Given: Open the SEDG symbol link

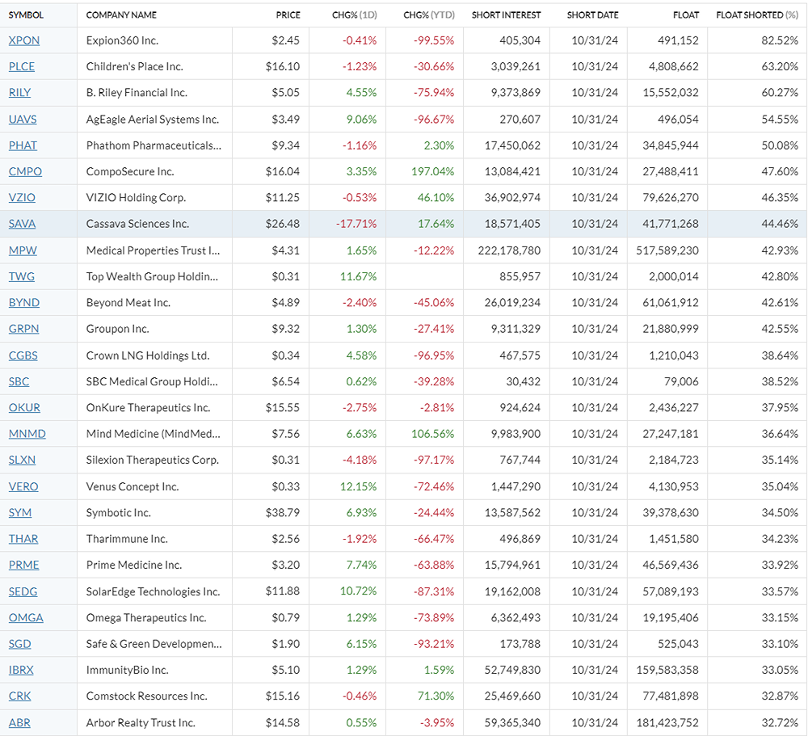Looking at the screenshot, I should pyautogui.click(x=23, y=591).
